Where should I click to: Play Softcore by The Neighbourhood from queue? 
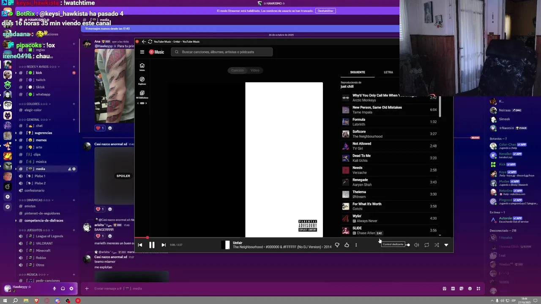(389, 134)
